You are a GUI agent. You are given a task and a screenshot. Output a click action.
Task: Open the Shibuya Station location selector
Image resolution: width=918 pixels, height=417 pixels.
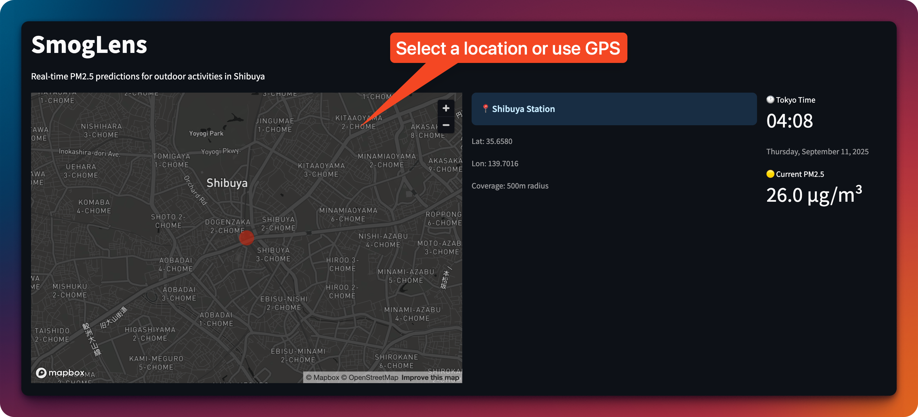[614, 109]
